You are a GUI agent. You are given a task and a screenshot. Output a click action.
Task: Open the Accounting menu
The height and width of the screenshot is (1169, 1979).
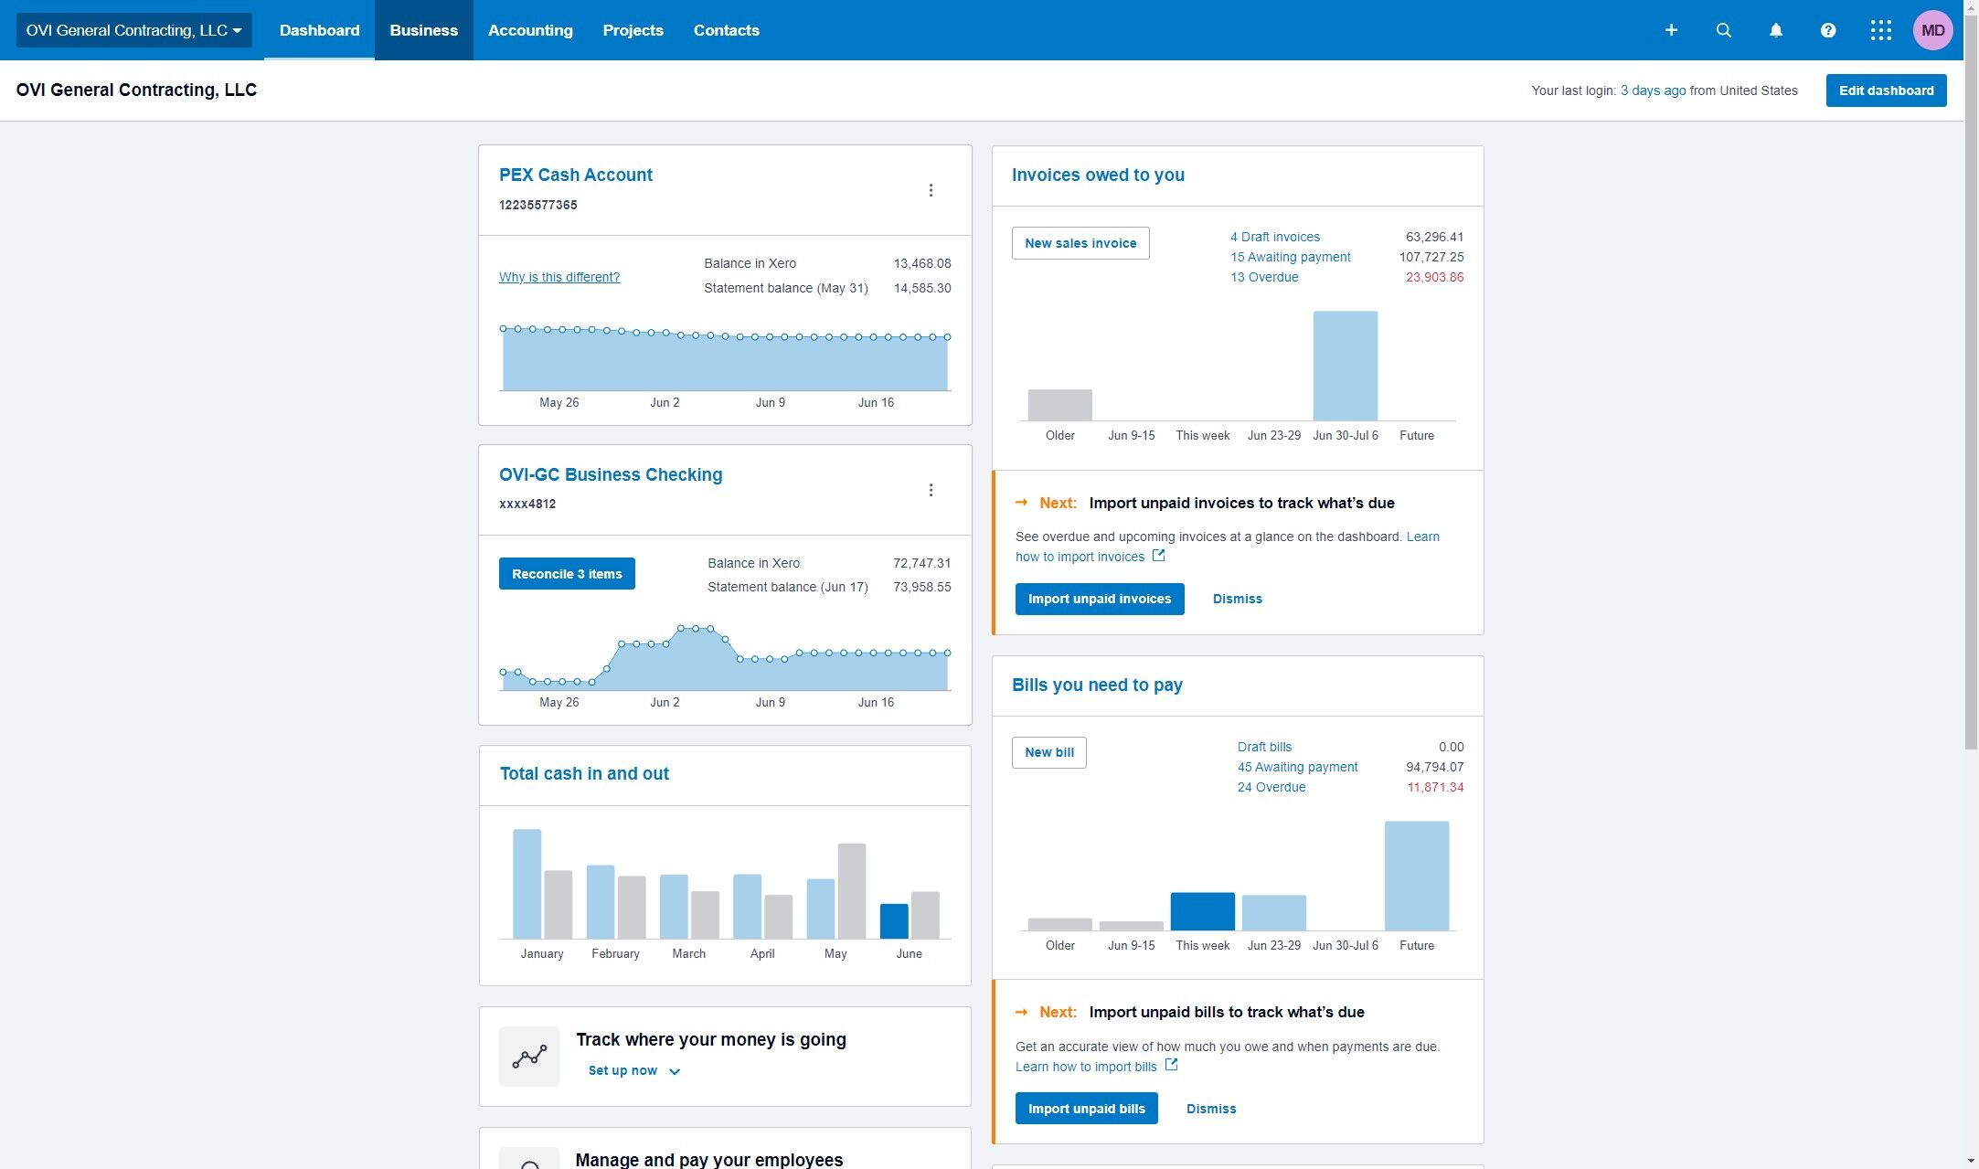pyautogui.click(x=530, y=30)
